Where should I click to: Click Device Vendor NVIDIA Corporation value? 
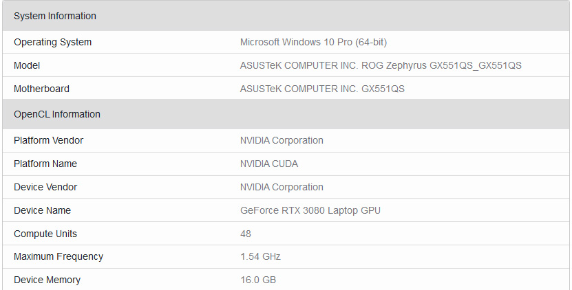click(x=282, y=187)
